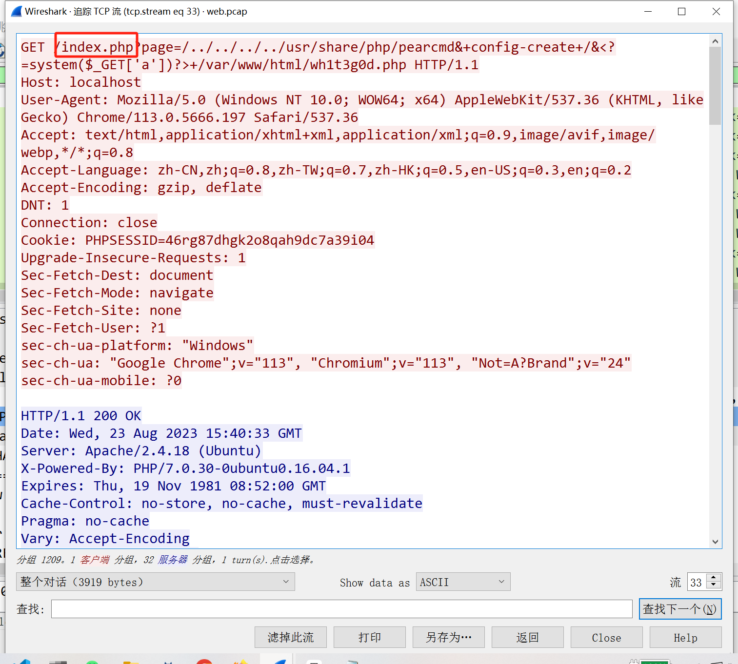
Task: Open the 整个对话 (3919 bytes) conversation dropdown
Action: 156,582
